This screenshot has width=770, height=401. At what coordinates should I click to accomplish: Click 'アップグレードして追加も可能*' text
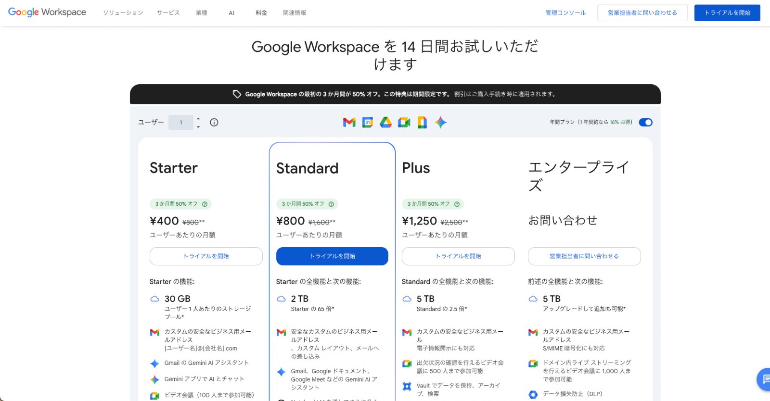pyautogui.click(x=584, y=309)
